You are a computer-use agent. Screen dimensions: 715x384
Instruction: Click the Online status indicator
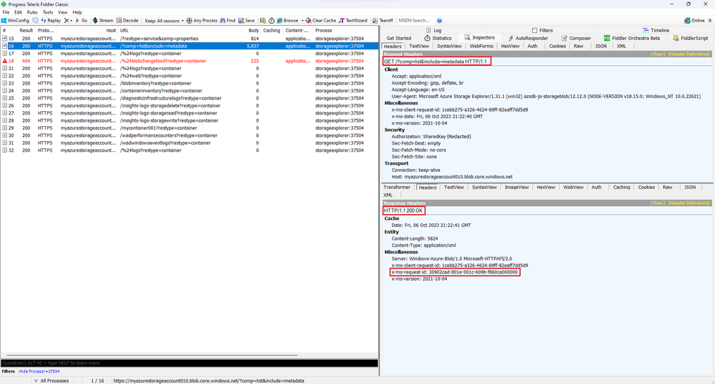pos(694,21)
